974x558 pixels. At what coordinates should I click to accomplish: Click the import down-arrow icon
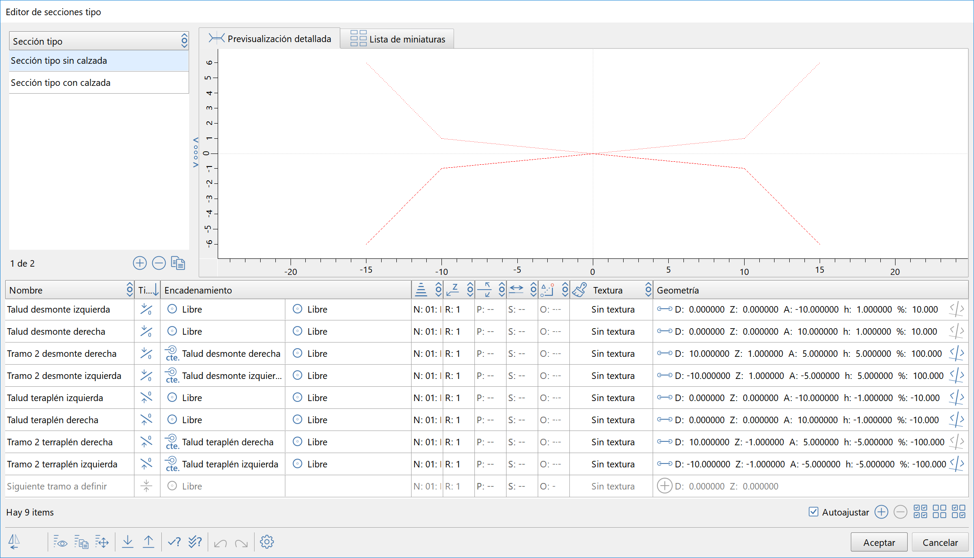[127, 542]
